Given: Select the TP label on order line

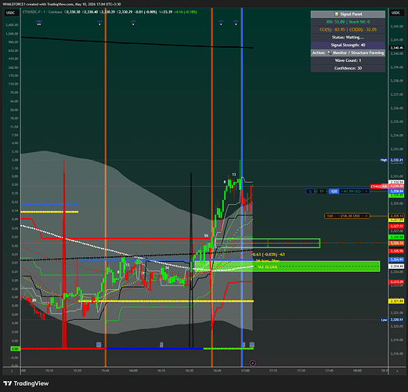Looking at the screenshot, I should click(321, 191).
